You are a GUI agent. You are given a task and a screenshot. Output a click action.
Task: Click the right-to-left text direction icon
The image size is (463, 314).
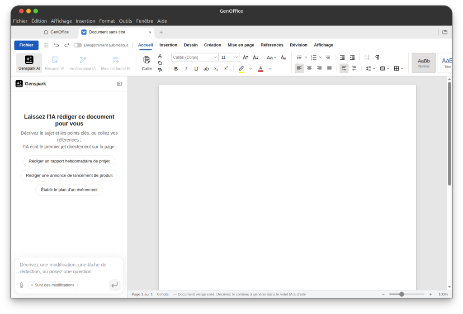coord(354,68)
